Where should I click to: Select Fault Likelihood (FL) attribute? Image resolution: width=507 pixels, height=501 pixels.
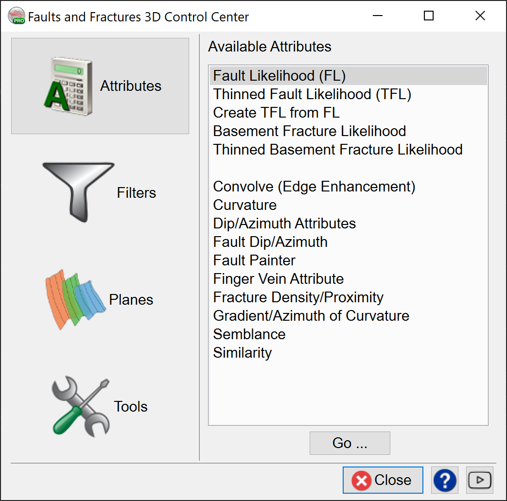pos(280,76)
